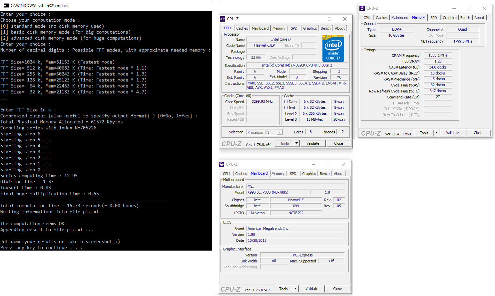The width and height of the screenshot is (495, 296).
Task: Open the Tools dropdown arrow in the Mainboard window
Action: (x=295, y=289)
